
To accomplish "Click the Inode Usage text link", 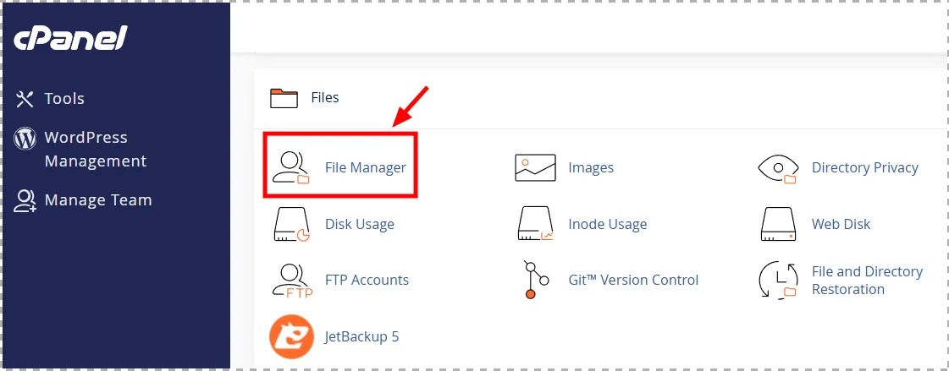I will 607,224.
